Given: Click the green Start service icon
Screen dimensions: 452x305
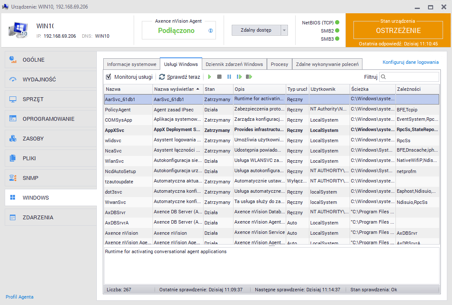Looking at the screenshot, I should pos(210,77).
